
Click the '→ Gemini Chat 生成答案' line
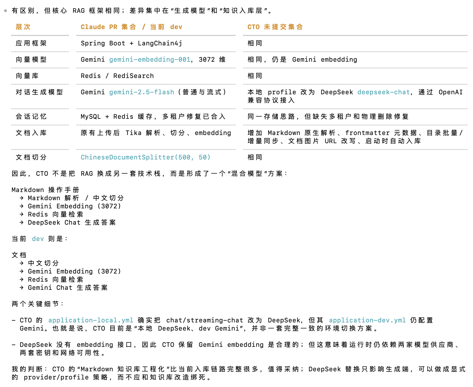click(x=63, y=288)
